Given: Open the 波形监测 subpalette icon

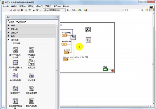Looking at the screenshot, I should 31,63.
